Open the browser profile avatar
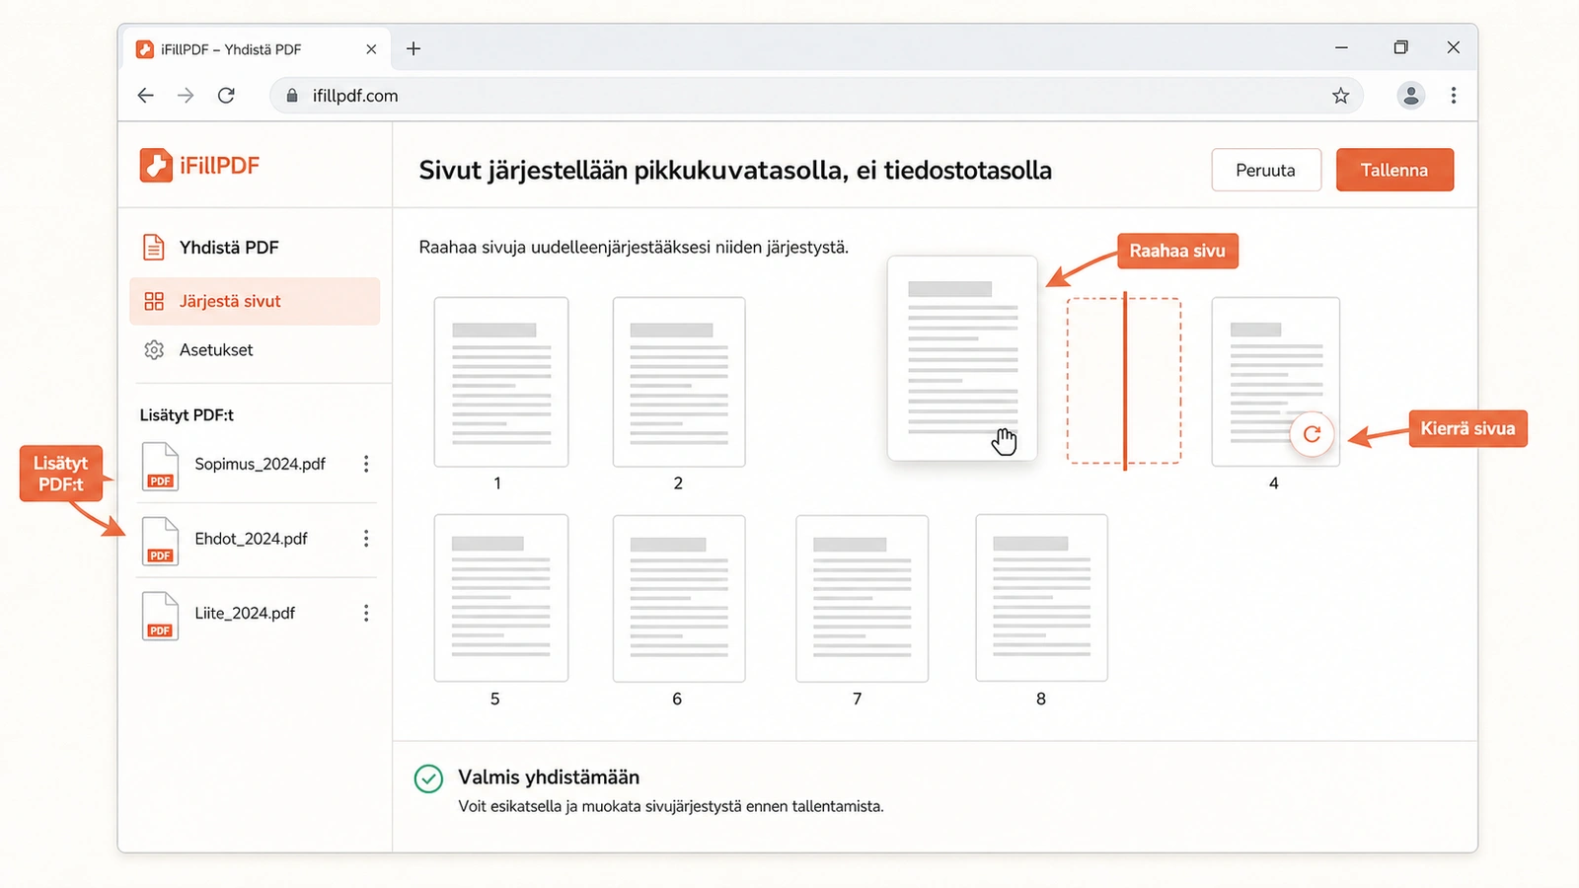Screen dimensions: 1579x888 click(1411, 96)
